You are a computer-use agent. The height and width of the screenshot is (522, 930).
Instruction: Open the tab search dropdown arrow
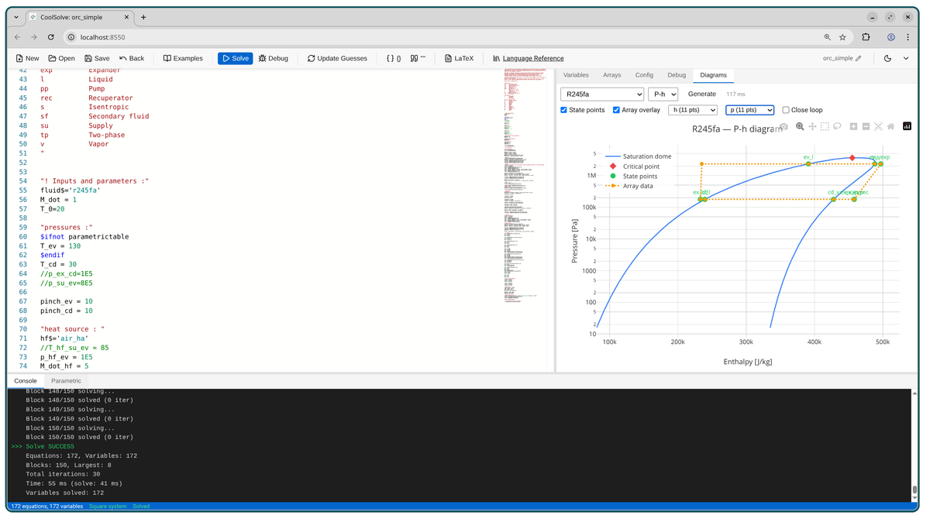[x=16, y=17]
